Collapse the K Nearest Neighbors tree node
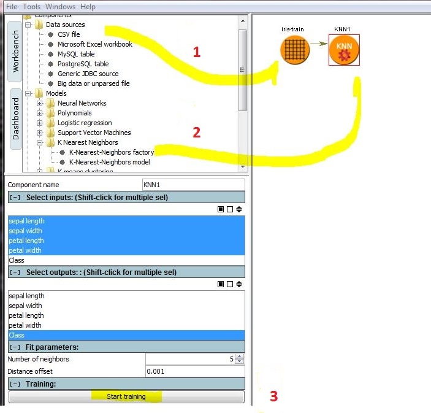The height and width of the screenshot is (413, 431). click(40, 142)
